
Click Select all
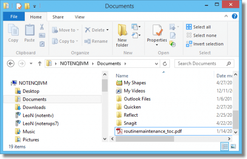point(198,27)
